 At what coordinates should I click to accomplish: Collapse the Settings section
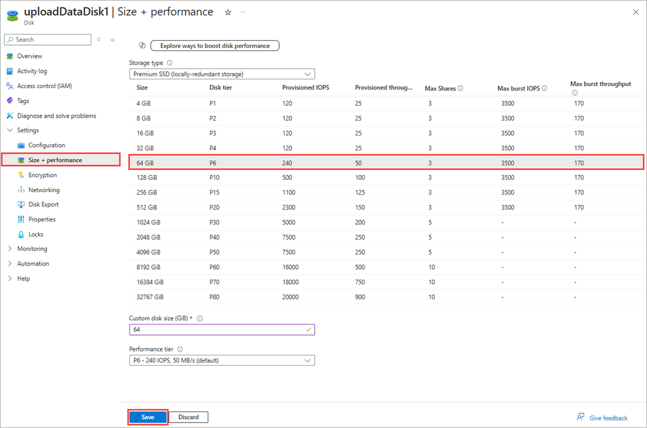[x=10, y=131]
